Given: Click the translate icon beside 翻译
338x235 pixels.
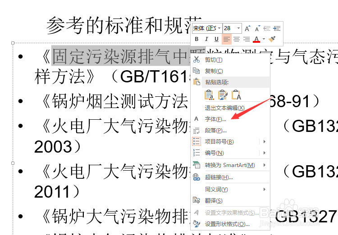Looking at the screenshot, I should 196,200.
